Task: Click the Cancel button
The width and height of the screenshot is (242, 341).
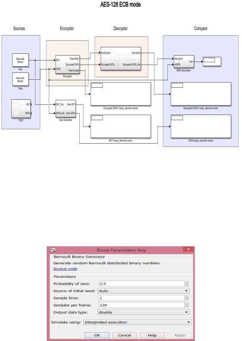Action: point(124,335)
